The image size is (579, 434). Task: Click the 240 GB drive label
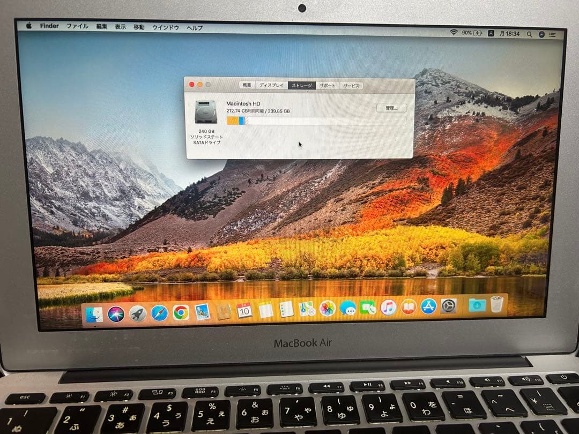206,131
